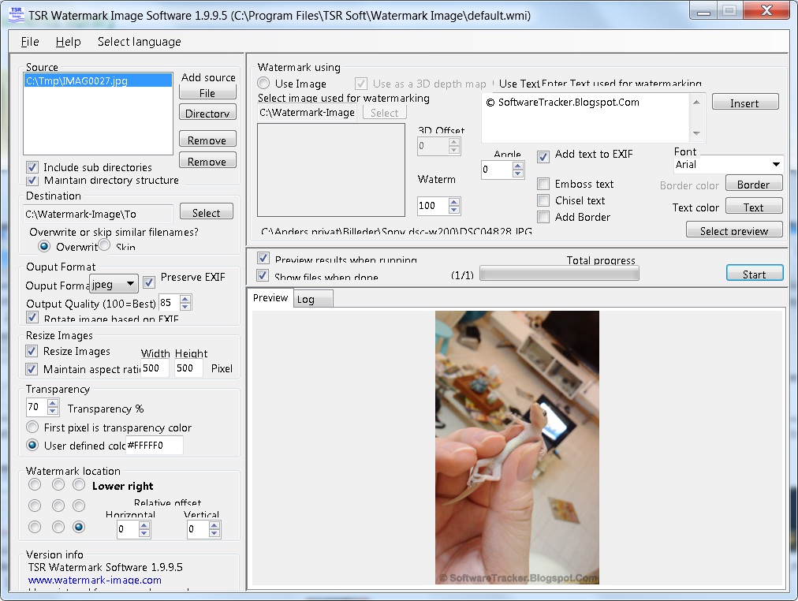Toggle Add text to EXIF checkbox
This screenshot has width=798, height=601.
tap(543, 156)
